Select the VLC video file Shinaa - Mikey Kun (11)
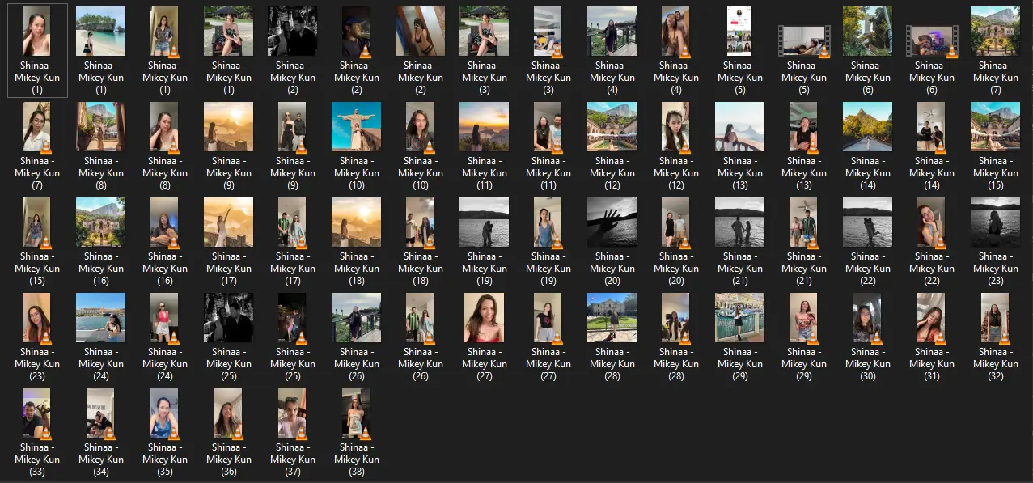 pos(548,127)
